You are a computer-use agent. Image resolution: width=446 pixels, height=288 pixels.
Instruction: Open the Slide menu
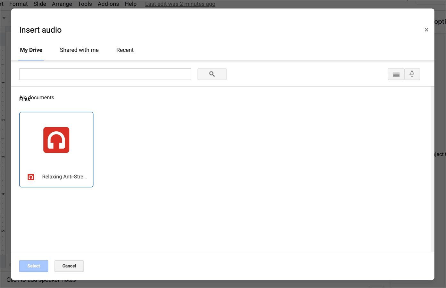pyautogui.click(x=40, y=4)
